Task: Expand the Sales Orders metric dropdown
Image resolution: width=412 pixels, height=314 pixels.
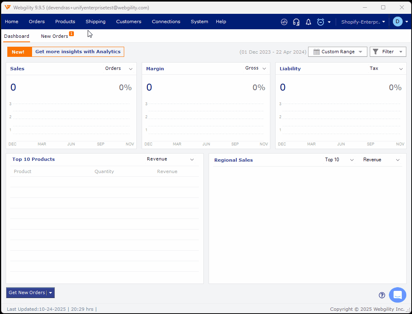Action: pos(119,69)
